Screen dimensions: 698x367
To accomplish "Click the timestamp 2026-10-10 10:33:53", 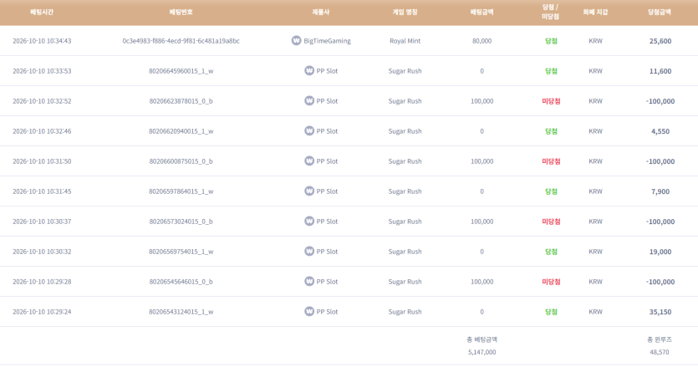I will pyautogui.click(x=42, y=71).
